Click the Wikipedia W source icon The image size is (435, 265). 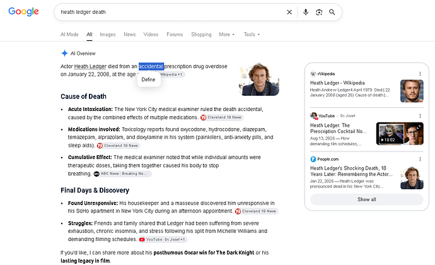point(313,74)
